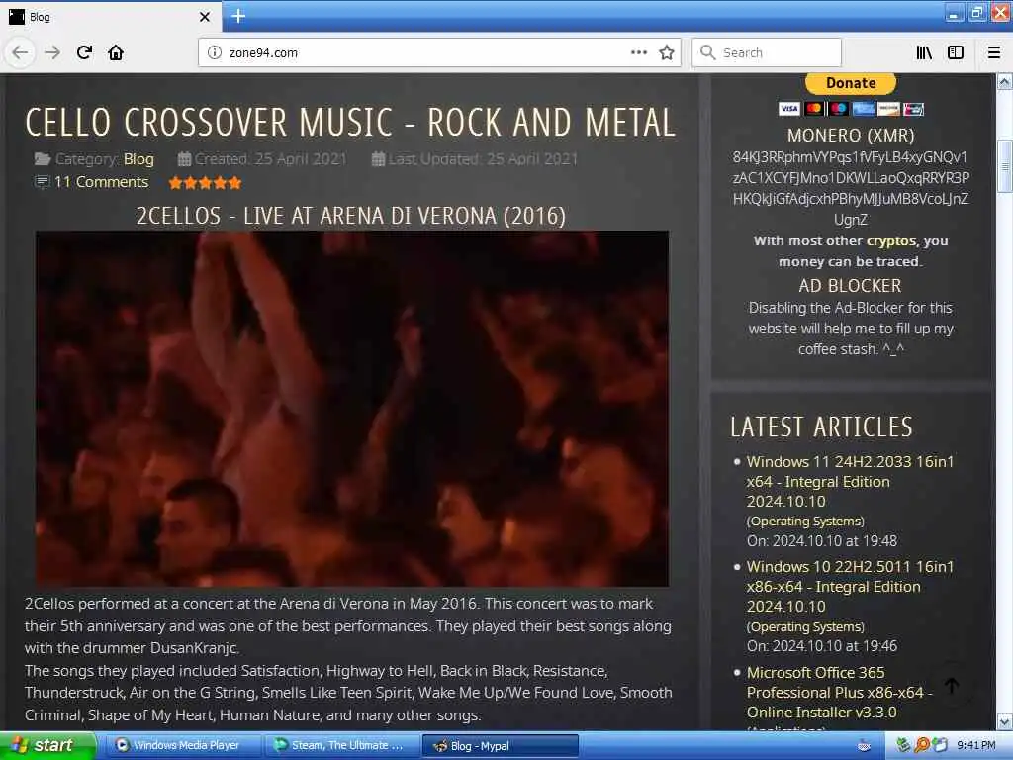Click the Latest Articles heading
1013x760 pixels.
822,427
